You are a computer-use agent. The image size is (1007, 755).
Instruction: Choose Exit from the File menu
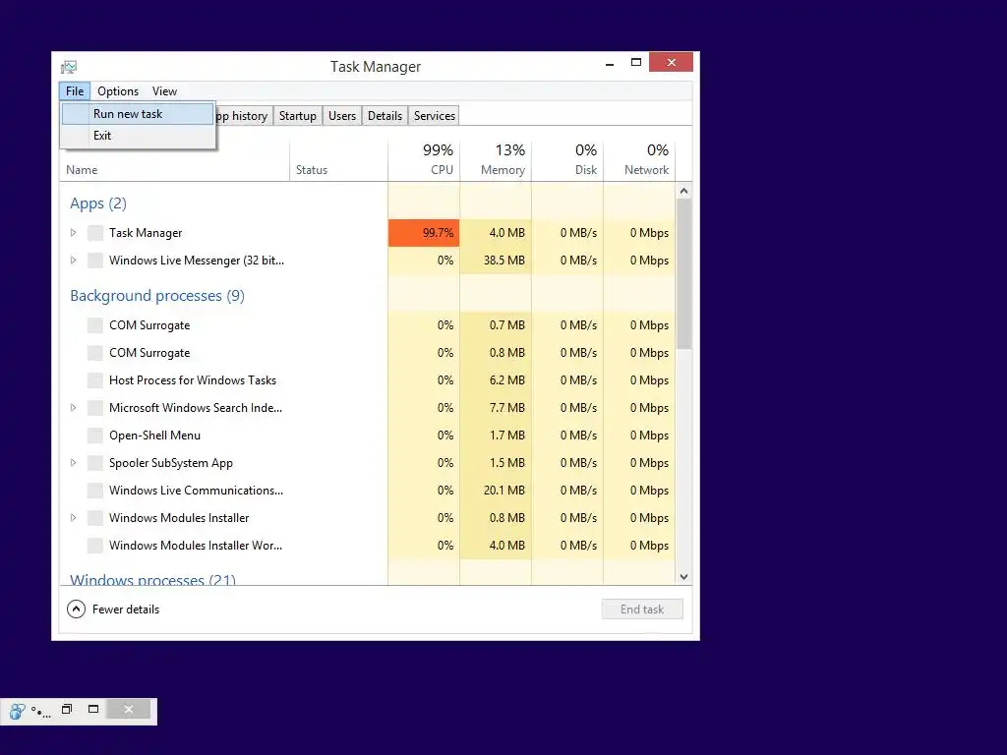coord(138,136)
